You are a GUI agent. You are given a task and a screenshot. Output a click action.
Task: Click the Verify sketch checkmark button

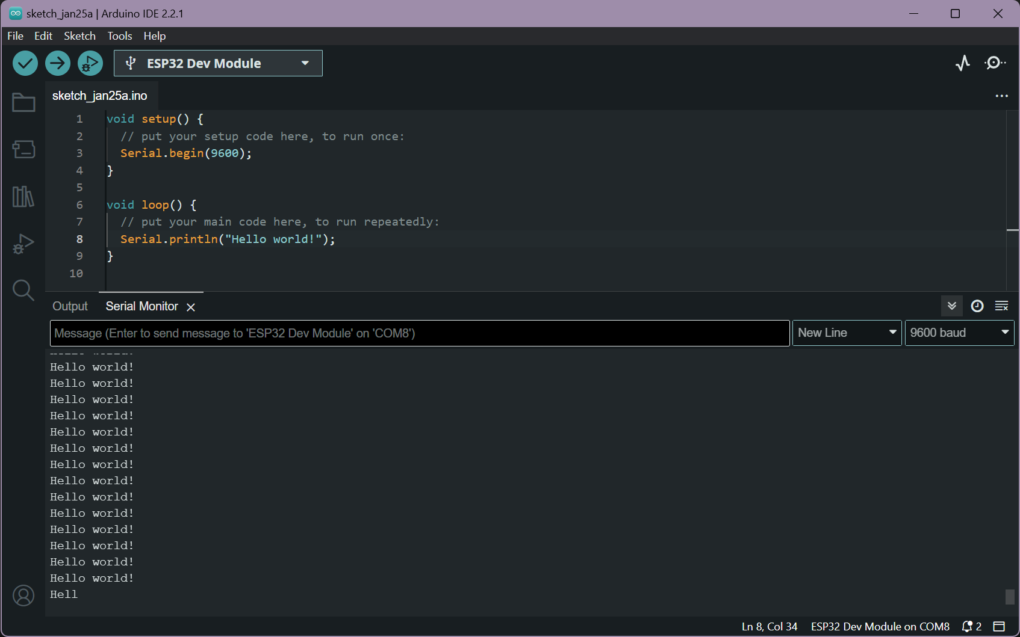coord(25,63)
